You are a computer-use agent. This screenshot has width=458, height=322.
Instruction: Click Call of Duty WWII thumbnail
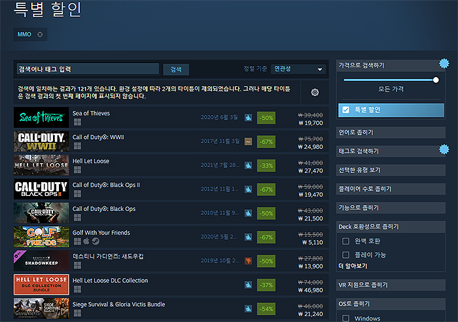41,142
